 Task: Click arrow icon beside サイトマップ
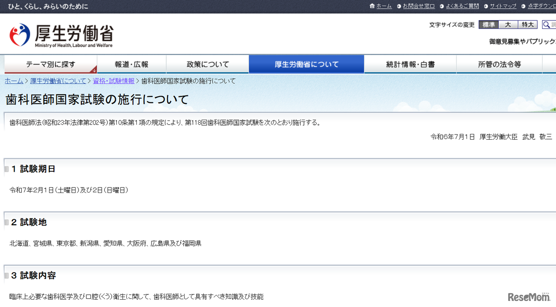pyautogui.click(x=486, y=6)
